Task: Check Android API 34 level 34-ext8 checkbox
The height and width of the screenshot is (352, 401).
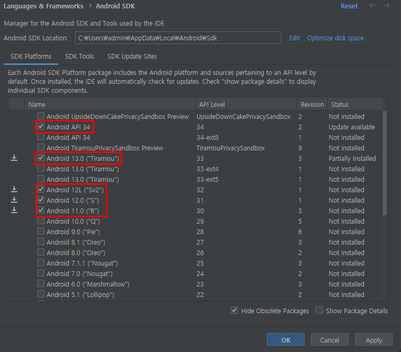Action: point(41,137)
